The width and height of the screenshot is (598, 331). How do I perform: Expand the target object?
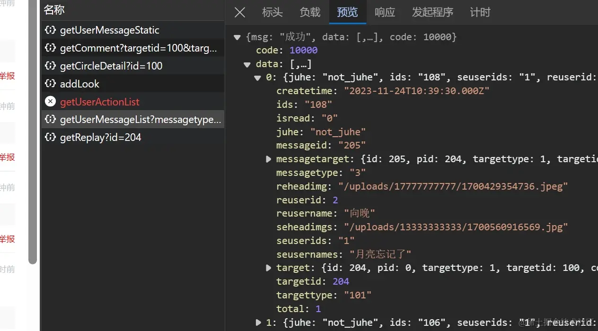tap(268, 268)
